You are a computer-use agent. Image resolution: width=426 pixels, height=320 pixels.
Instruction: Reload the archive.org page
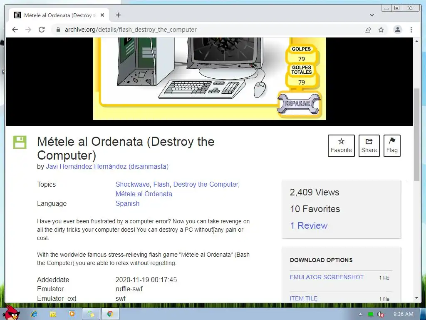coord(42,30)
